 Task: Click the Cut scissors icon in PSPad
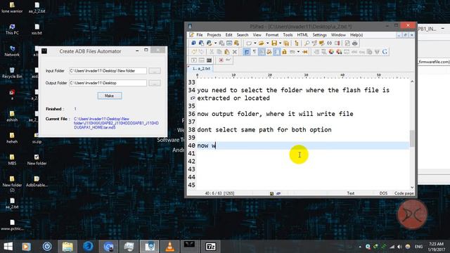coord(212,52)
